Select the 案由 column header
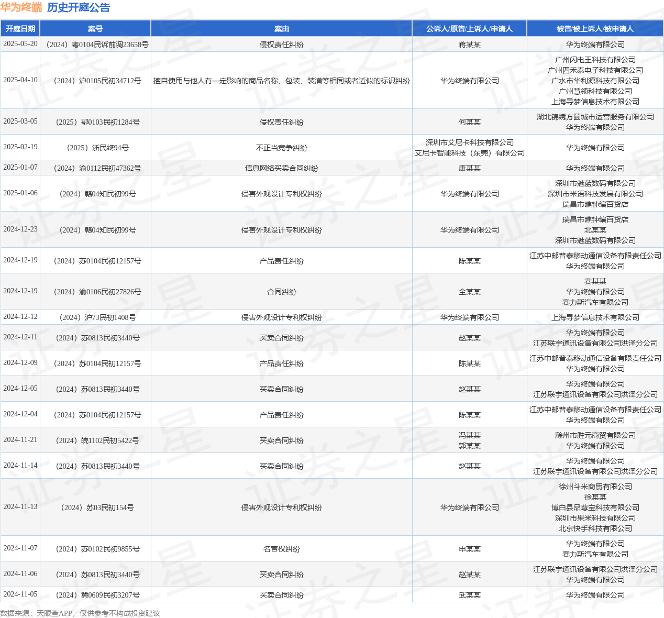The height and width of the screenshot is (618, 664). (282, 29)
